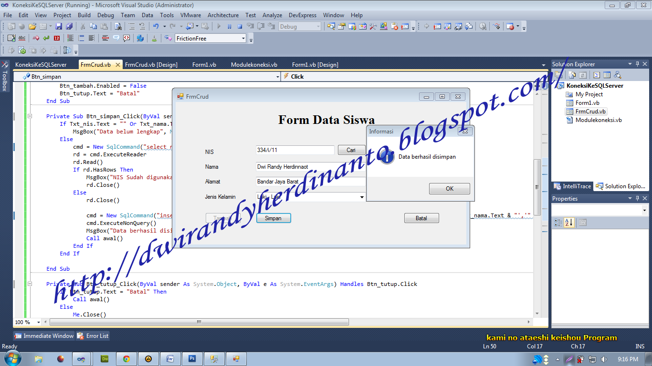This screenshot has width=652, height=366.
Task: Open the DevExpress menu
Action: pyautogui.click(x=302, y=15)
